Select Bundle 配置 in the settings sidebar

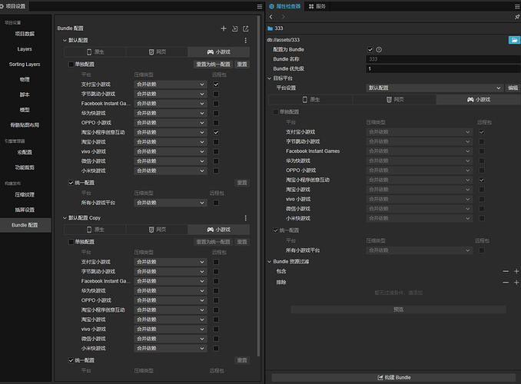click(x=25, y=225)
